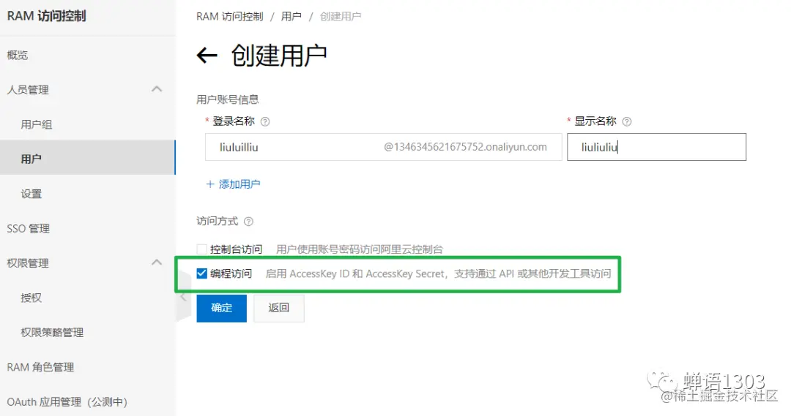Open SSO 管理 in the sidebar
Viewport: 791px width, 416px height.
click(x=29, y=229)
